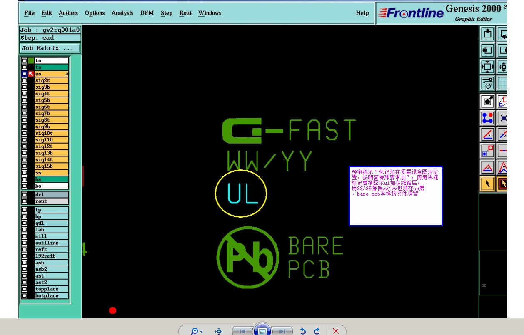Click the actual size fit icon in viewer

(x=219, y=331)
